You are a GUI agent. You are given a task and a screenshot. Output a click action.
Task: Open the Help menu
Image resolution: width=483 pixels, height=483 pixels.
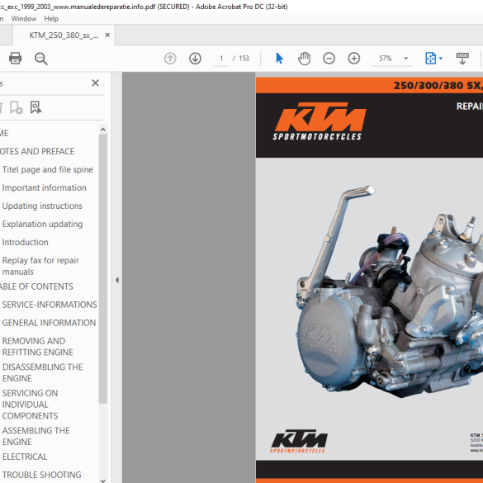pyautogui.click(x=51, y=19)
